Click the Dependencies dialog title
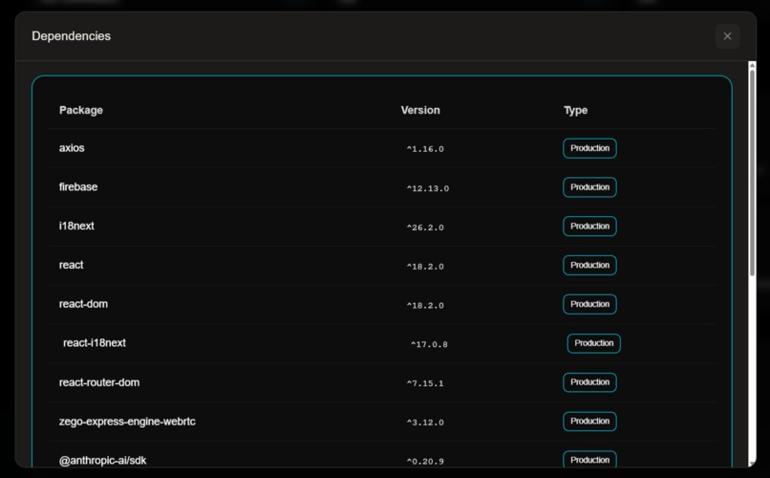This screenshot has height=478, width=770. pos(72,36)
